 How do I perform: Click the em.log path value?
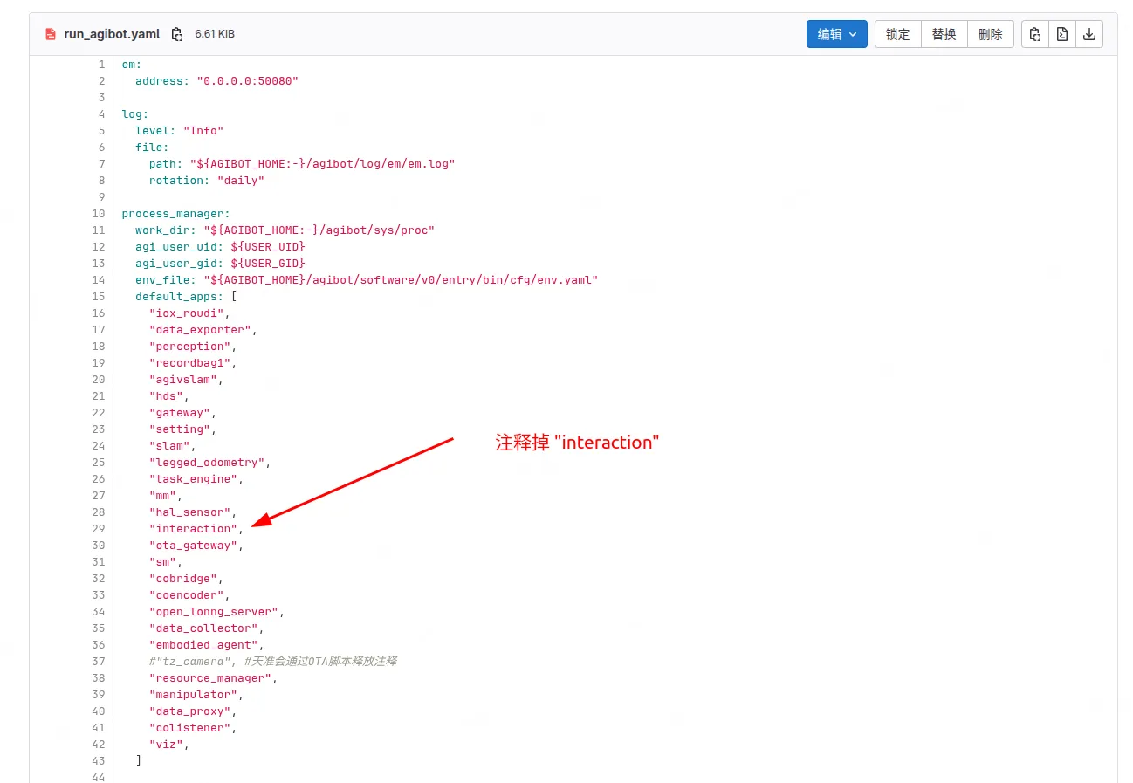point(322,163)
